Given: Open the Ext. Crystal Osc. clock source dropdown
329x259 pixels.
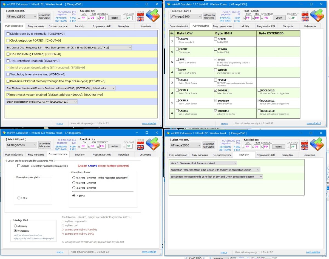Looking at the screenshot, I should click(x=69, y=48).
